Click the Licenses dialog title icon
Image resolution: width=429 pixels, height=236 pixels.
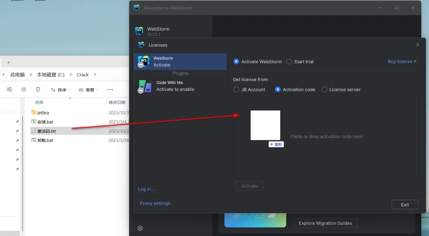[x=141, y=44]
